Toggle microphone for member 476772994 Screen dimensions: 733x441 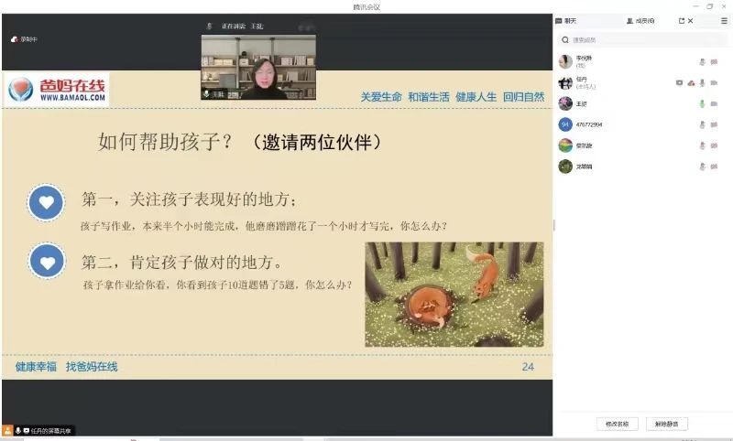(x=702, y=124)
